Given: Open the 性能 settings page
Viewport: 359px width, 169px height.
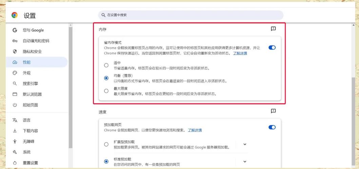Looking at the screenshot, I should point(37,62).
